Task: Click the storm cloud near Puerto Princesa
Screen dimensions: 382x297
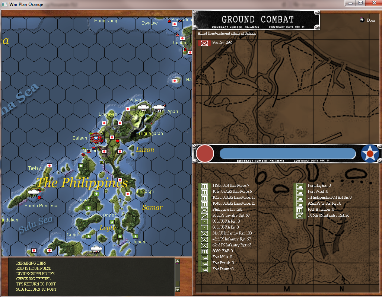Action: (34, 193)
